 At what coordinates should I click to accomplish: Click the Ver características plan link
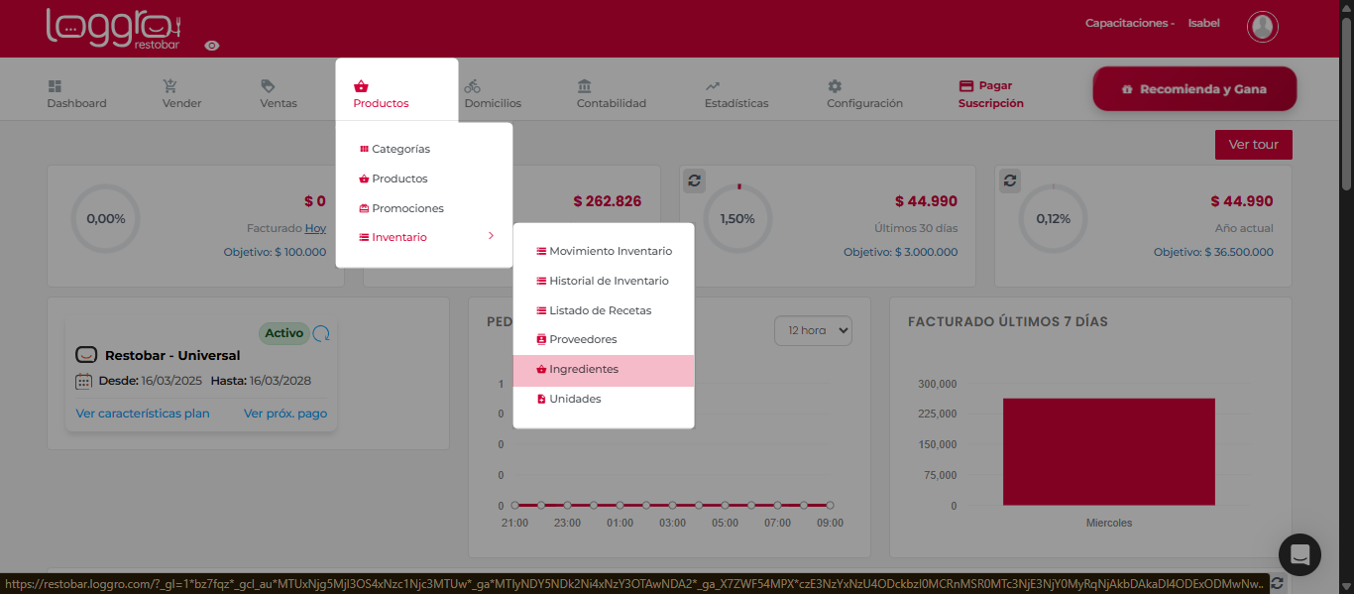pyautogui.click(x=143, y=414)
